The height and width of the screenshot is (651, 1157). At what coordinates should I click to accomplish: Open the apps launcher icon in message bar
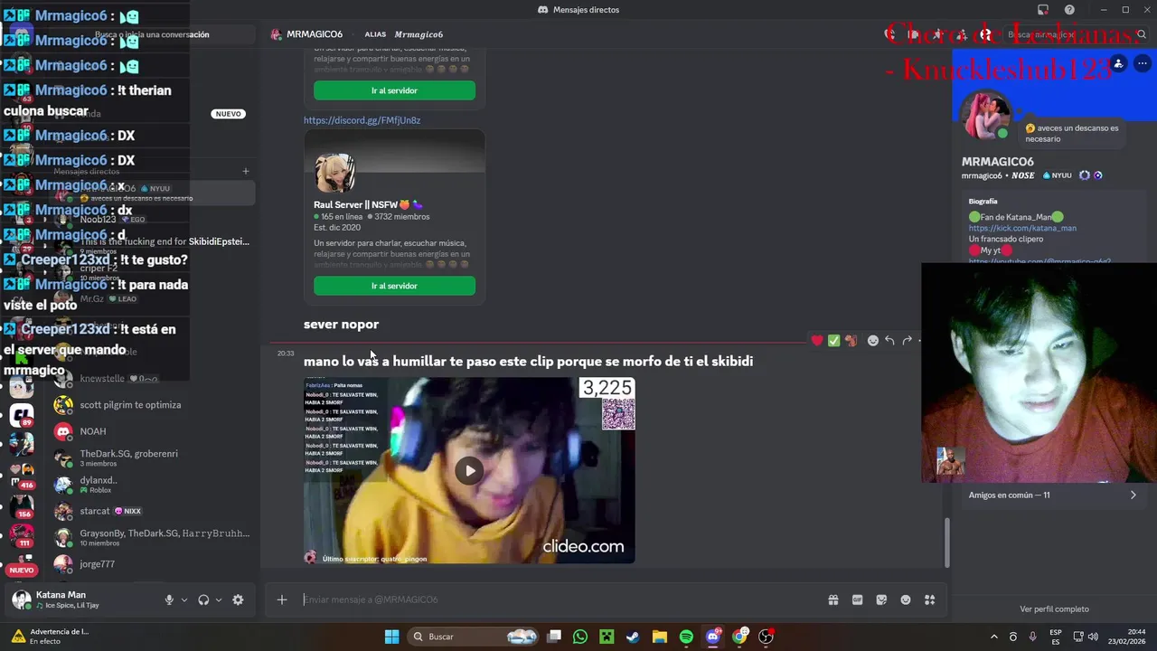930,599
